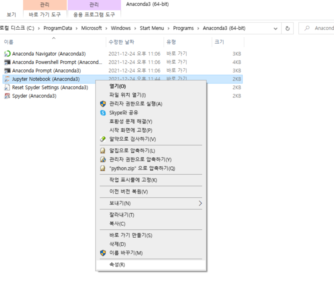
Task: Switch to the 보기 ribbon tab
Action: [x=11, y=14]
